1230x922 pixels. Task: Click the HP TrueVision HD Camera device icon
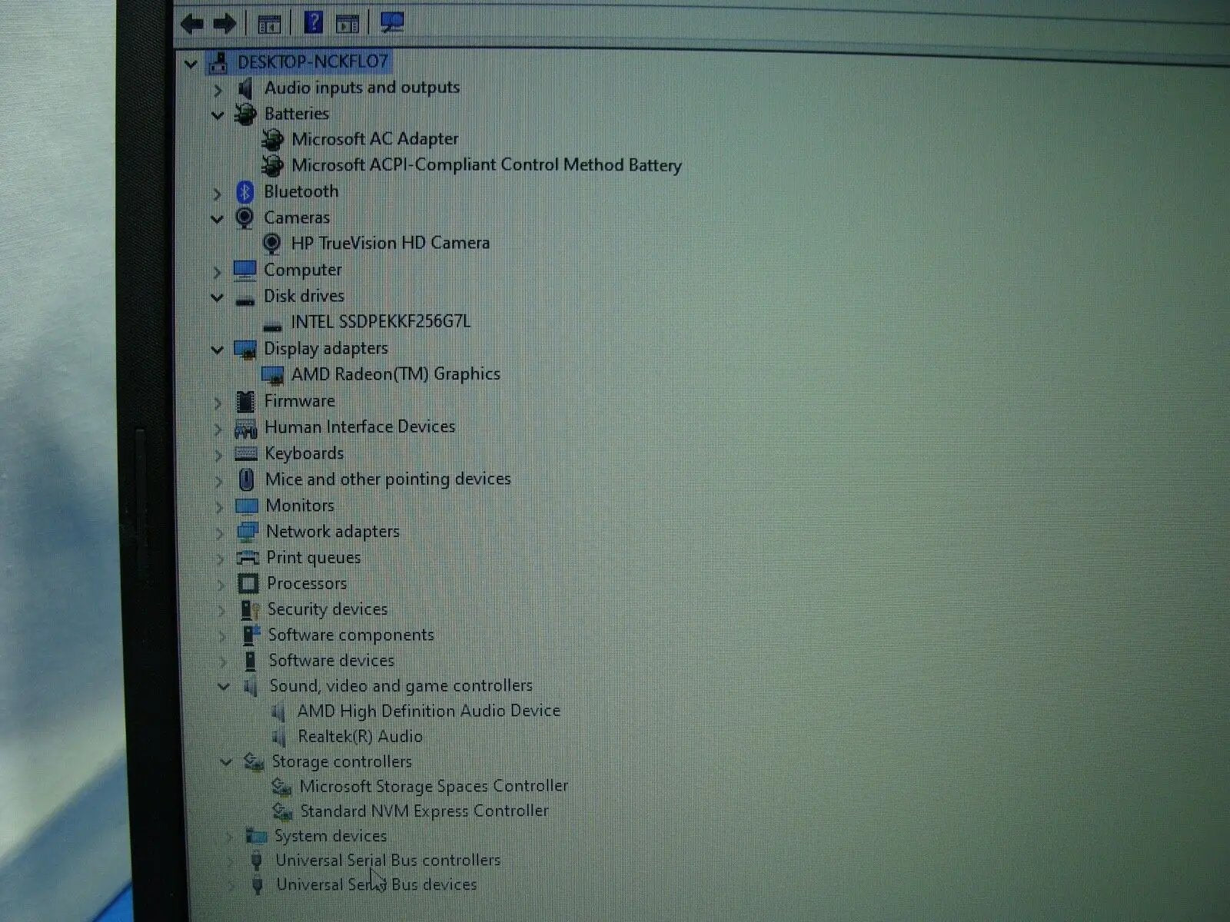(x=271, y=244)
